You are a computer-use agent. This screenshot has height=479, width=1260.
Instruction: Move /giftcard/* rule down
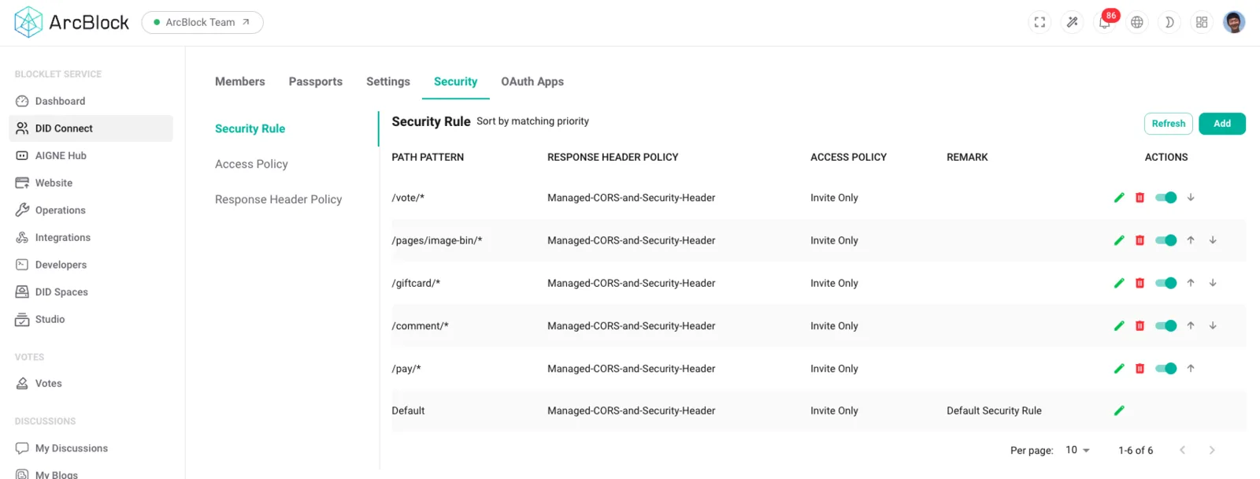pos(1213,283)
